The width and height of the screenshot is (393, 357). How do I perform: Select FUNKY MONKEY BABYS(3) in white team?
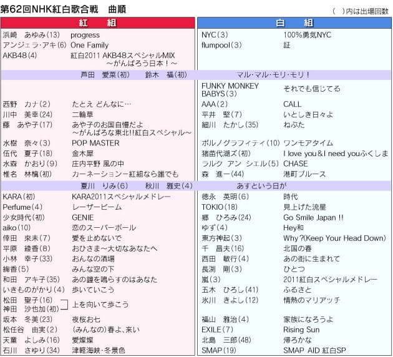click(228, 89)
